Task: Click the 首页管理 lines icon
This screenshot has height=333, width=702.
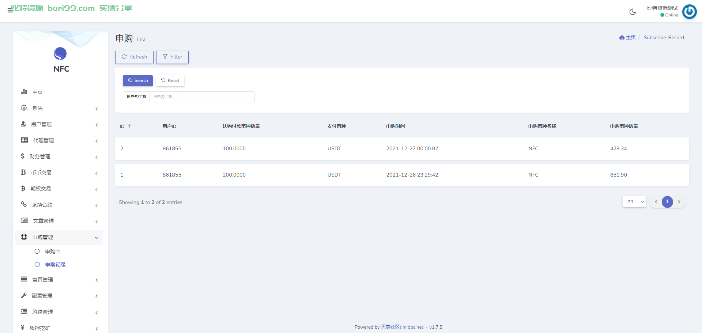Action: (24, 279)
